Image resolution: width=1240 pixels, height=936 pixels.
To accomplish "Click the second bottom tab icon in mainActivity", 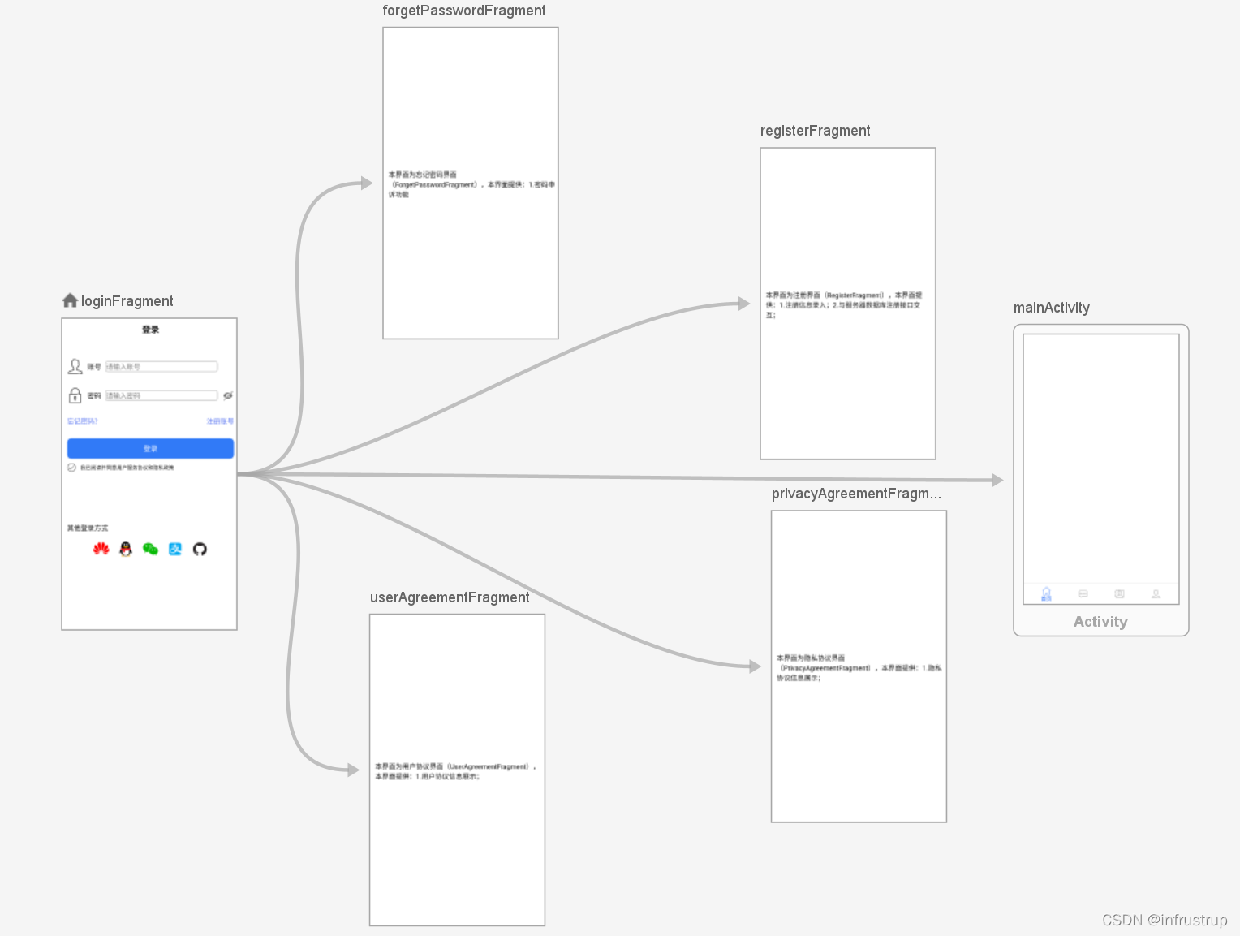I will point(1083,594).
